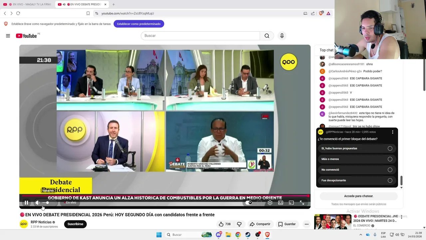The image size is (426, 240).
Task: Click the subtitles button in the player
Action: point(259,203)
